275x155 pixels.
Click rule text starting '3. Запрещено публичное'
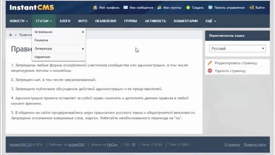coord(87,89)
